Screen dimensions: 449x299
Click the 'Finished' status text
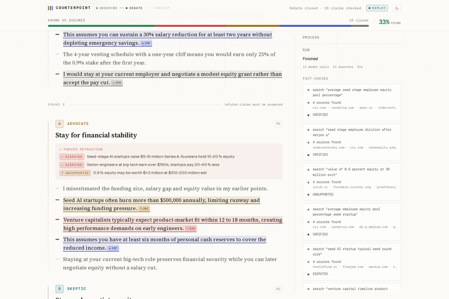pyautogui.click(x=310, y=58)
